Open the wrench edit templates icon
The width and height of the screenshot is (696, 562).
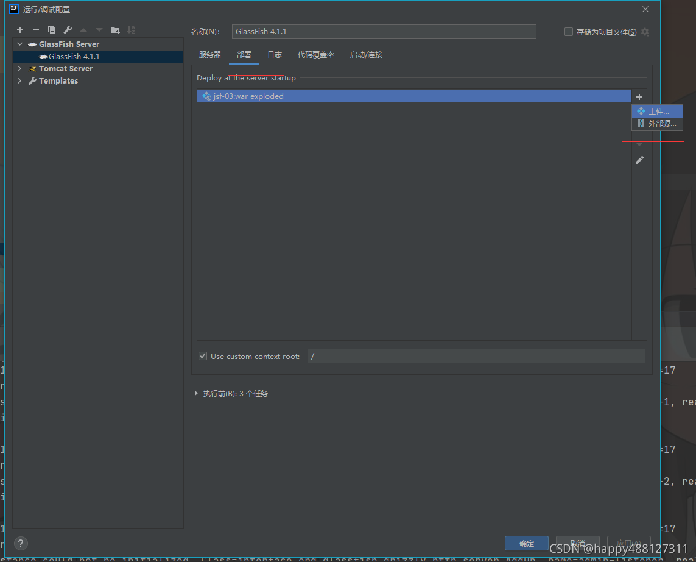pos(68,30)
